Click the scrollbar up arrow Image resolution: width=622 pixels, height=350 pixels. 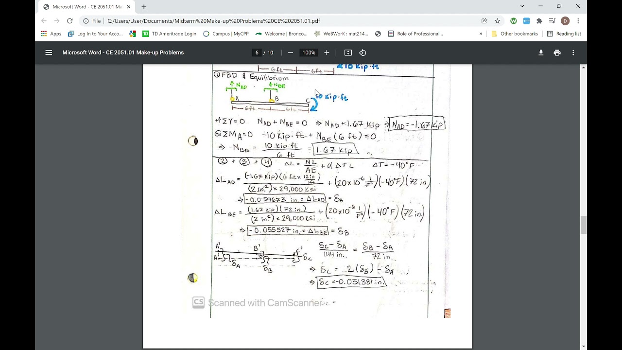coord(584,67)
